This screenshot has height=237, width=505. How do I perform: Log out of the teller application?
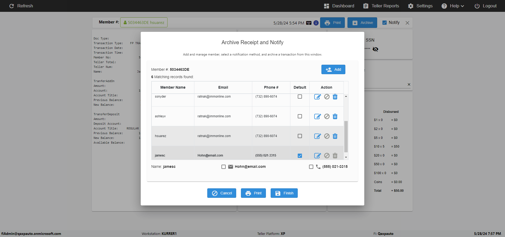486,6
